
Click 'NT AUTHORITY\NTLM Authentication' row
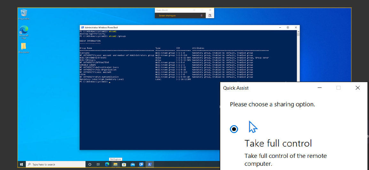tap(166, 77)
